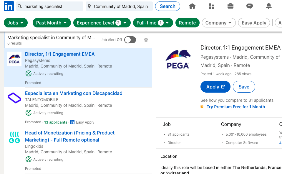
Task: Click 'Computer Software' industry text
Action: point(242,143)
